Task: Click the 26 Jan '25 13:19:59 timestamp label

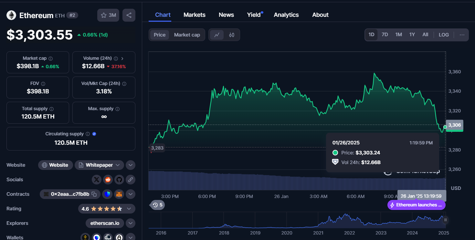Action: pos(421,196)
